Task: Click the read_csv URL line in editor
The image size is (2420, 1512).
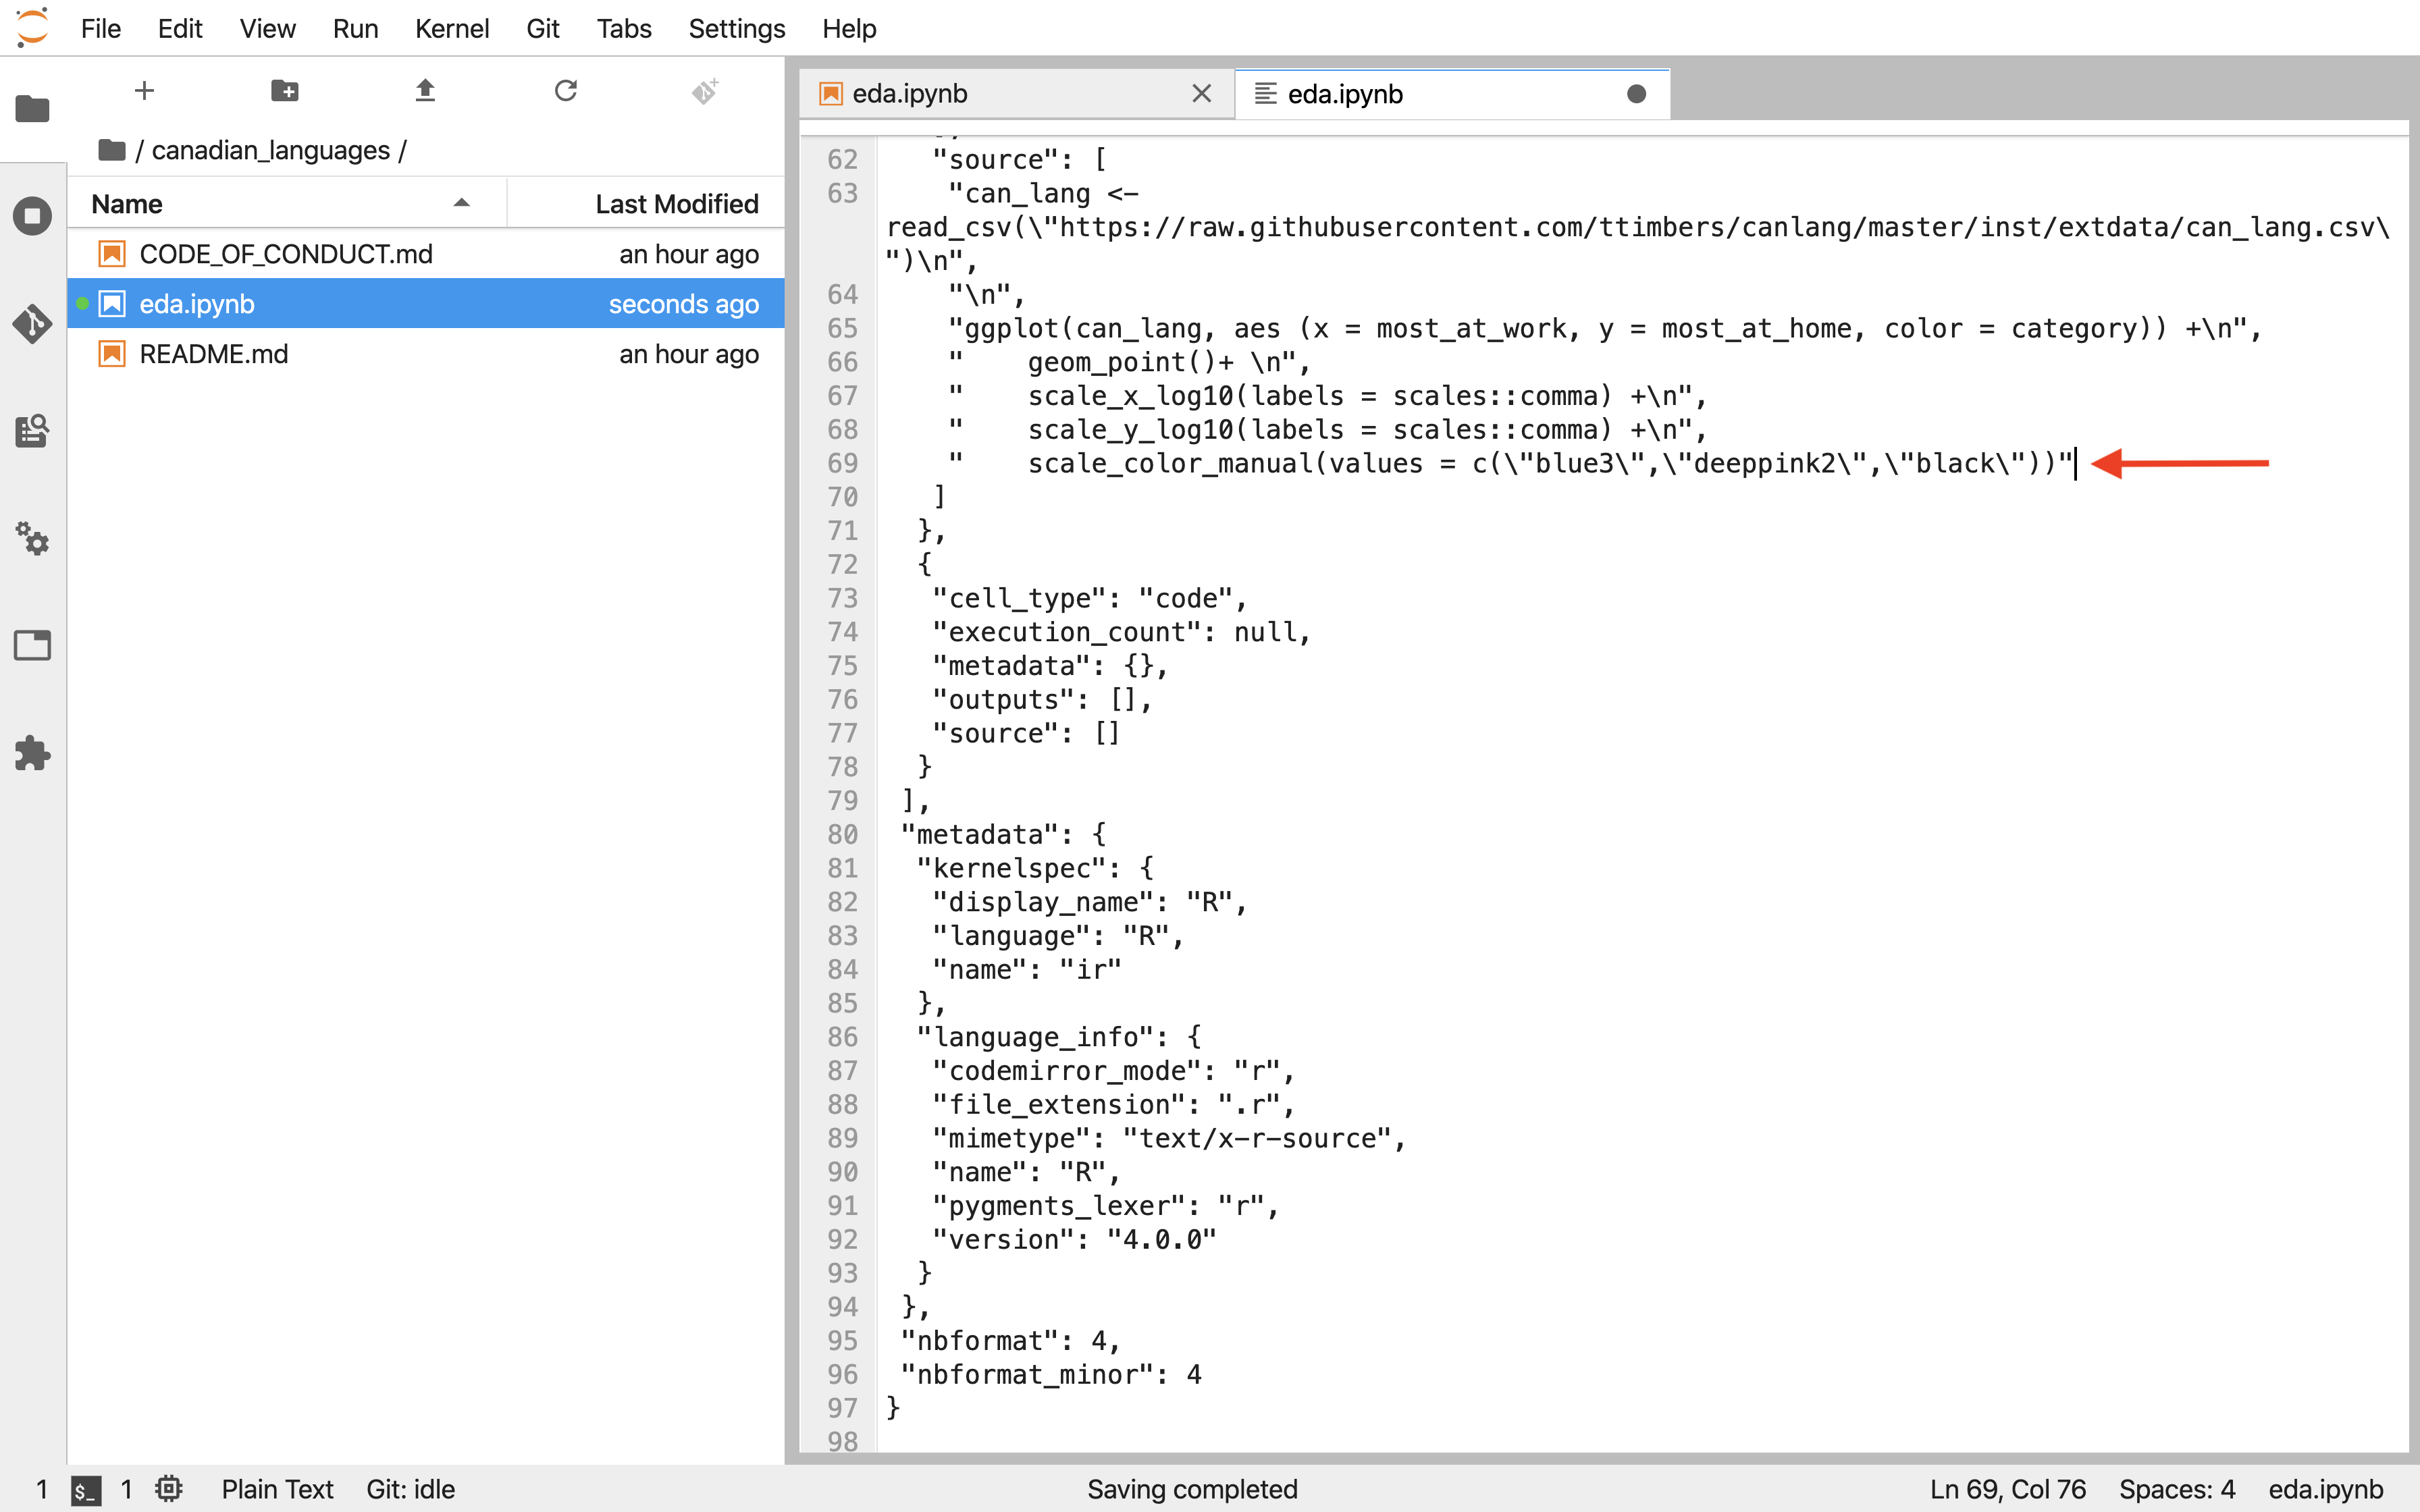Action: click(1638, 227)
